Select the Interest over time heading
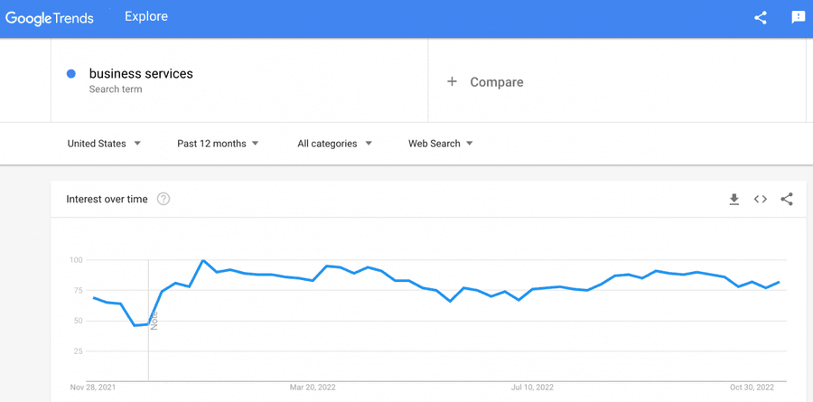Image resolution: width=813 pixels, height=402 pixels. click(107, 199)
